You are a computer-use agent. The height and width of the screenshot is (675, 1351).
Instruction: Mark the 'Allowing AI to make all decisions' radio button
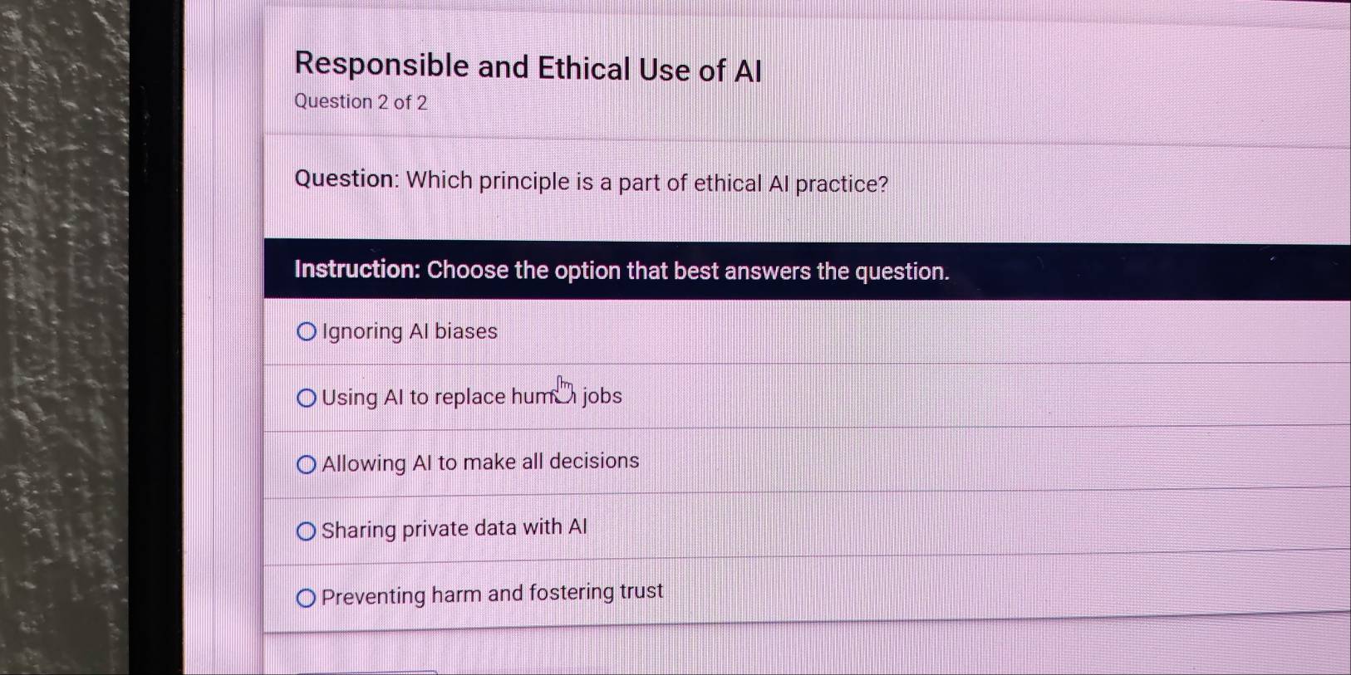pos(307,465)
